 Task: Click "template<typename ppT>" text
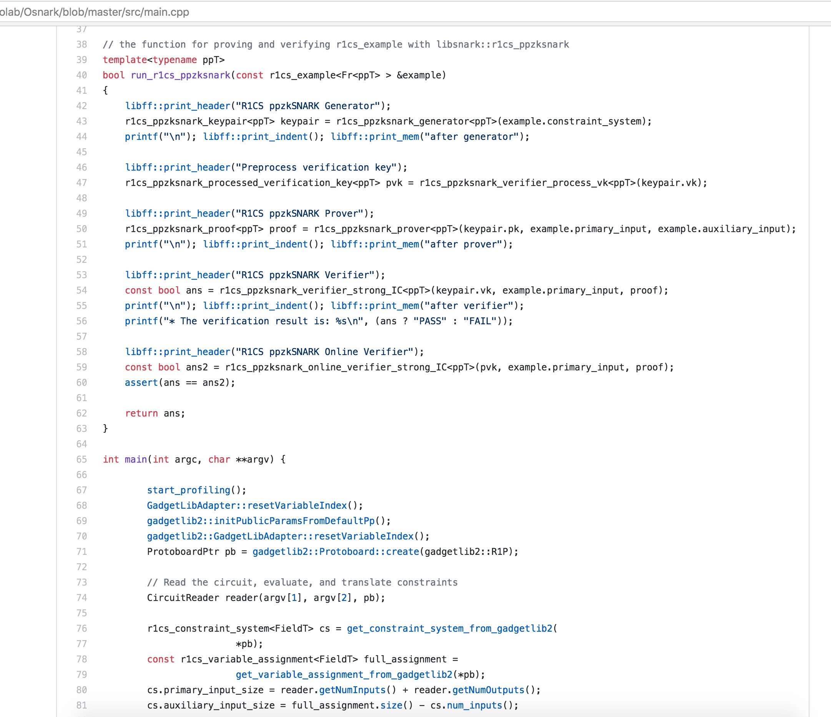click(x=164, y=60)
